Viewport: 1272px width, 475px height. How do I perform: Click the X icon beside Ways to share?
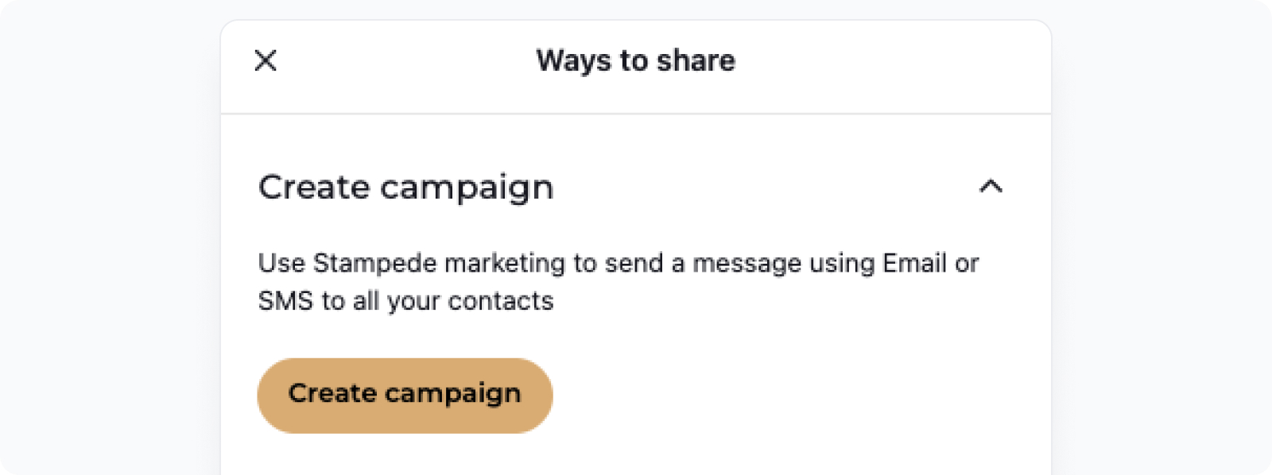pos(266,60)
